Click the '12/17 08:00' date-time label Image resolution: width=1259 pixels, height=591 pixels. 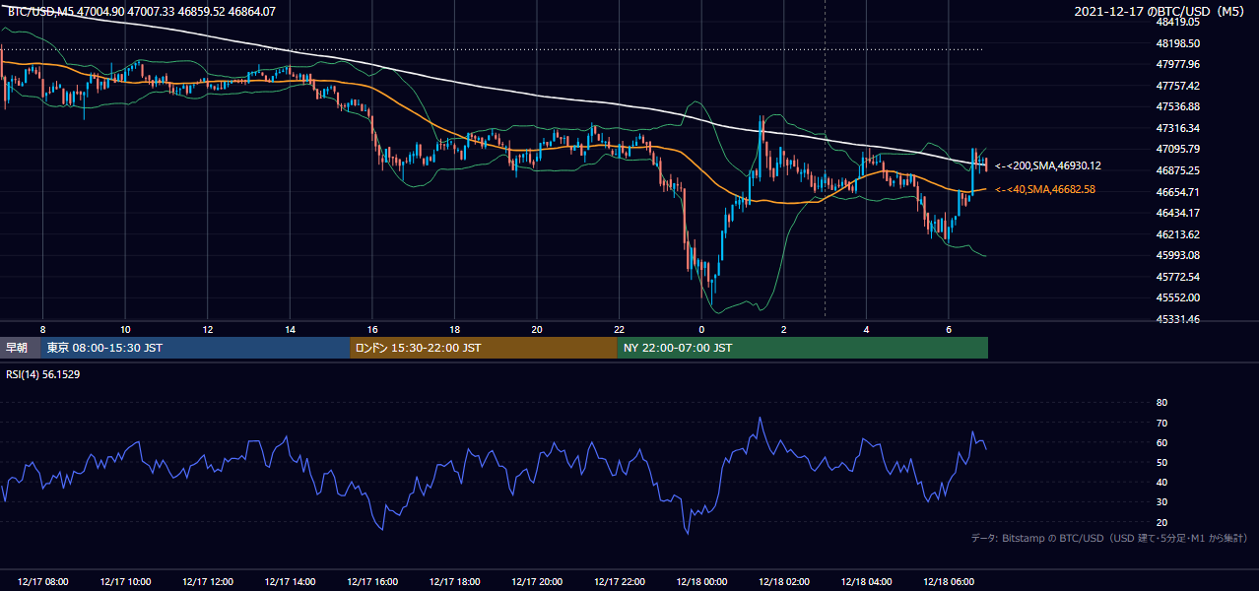[43, 582]
